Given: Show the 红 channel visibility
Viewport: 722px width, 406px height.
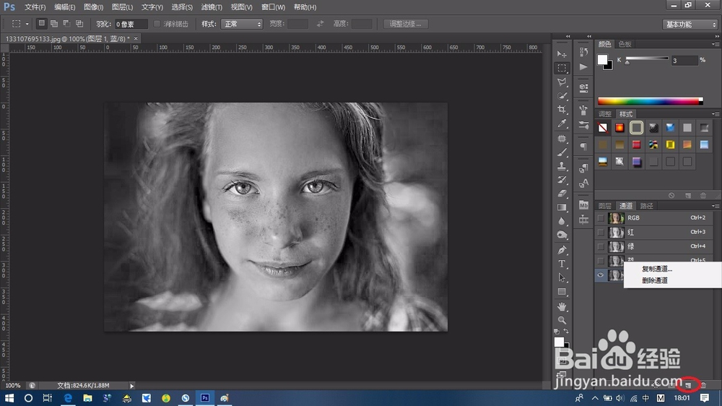Looking at the screenshot, I should (601, 233).
